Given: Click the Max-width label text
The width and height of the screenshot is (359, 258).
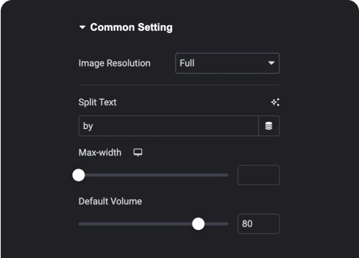Looking at the screenshot, I should [x=100, y=153].
